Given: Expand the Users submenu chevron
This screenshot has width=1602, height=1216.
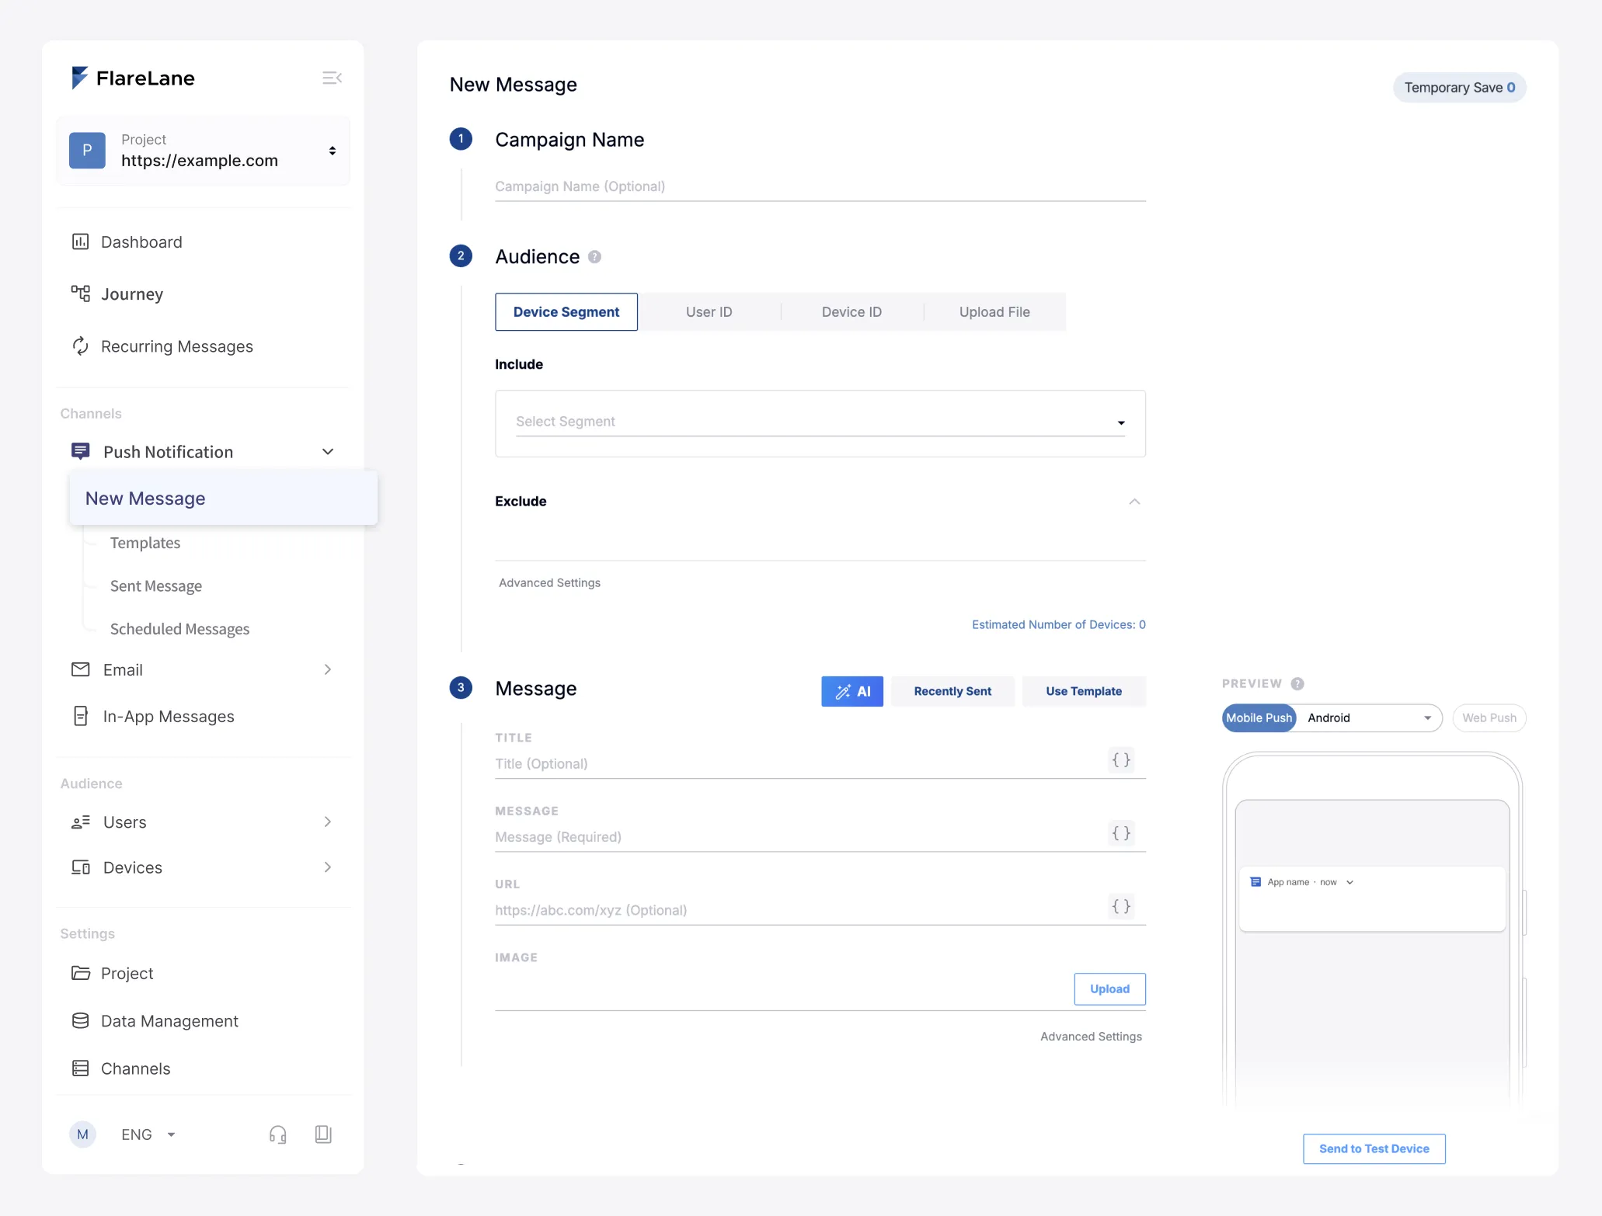Looking at the screenshot, I should (328, 822).
